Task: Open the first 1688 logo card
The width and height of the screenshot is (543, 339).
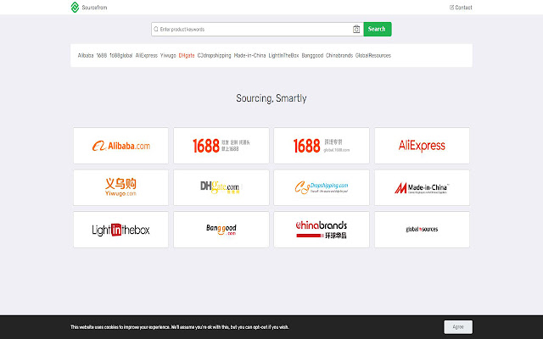Action: (221, 146)
